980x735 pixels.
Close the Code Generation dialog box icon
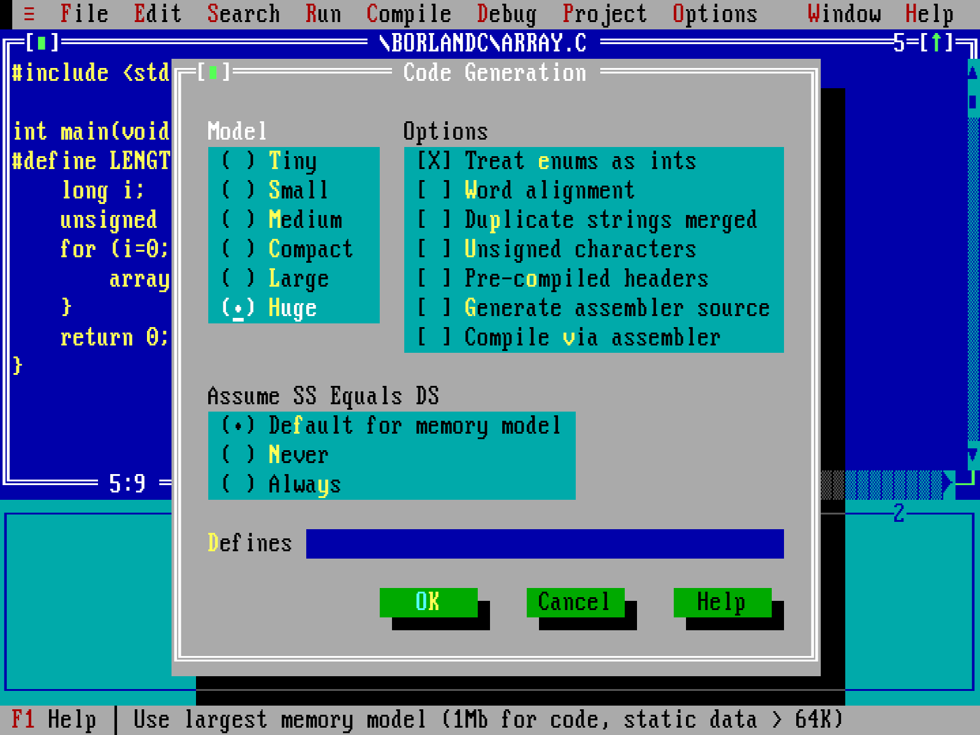(213, 72)
